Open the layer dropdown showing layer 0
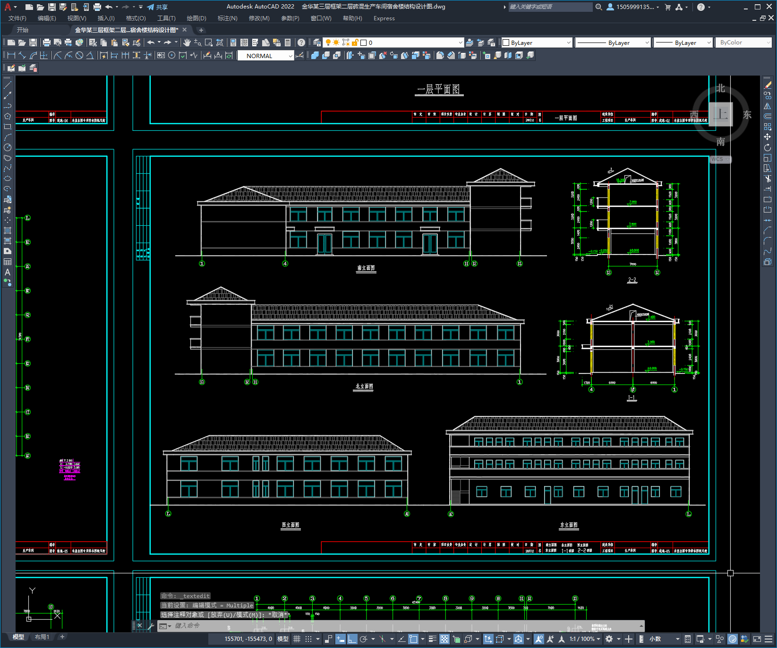This screenshot has height=648, width=777. pos(393,43)
